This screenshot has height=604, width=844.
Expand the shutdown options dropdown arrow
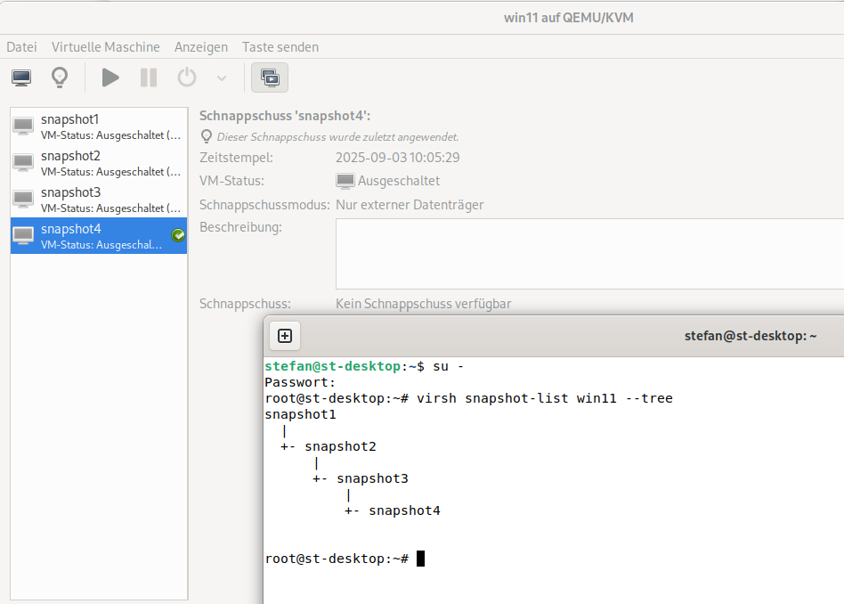[x=222, y=78]
